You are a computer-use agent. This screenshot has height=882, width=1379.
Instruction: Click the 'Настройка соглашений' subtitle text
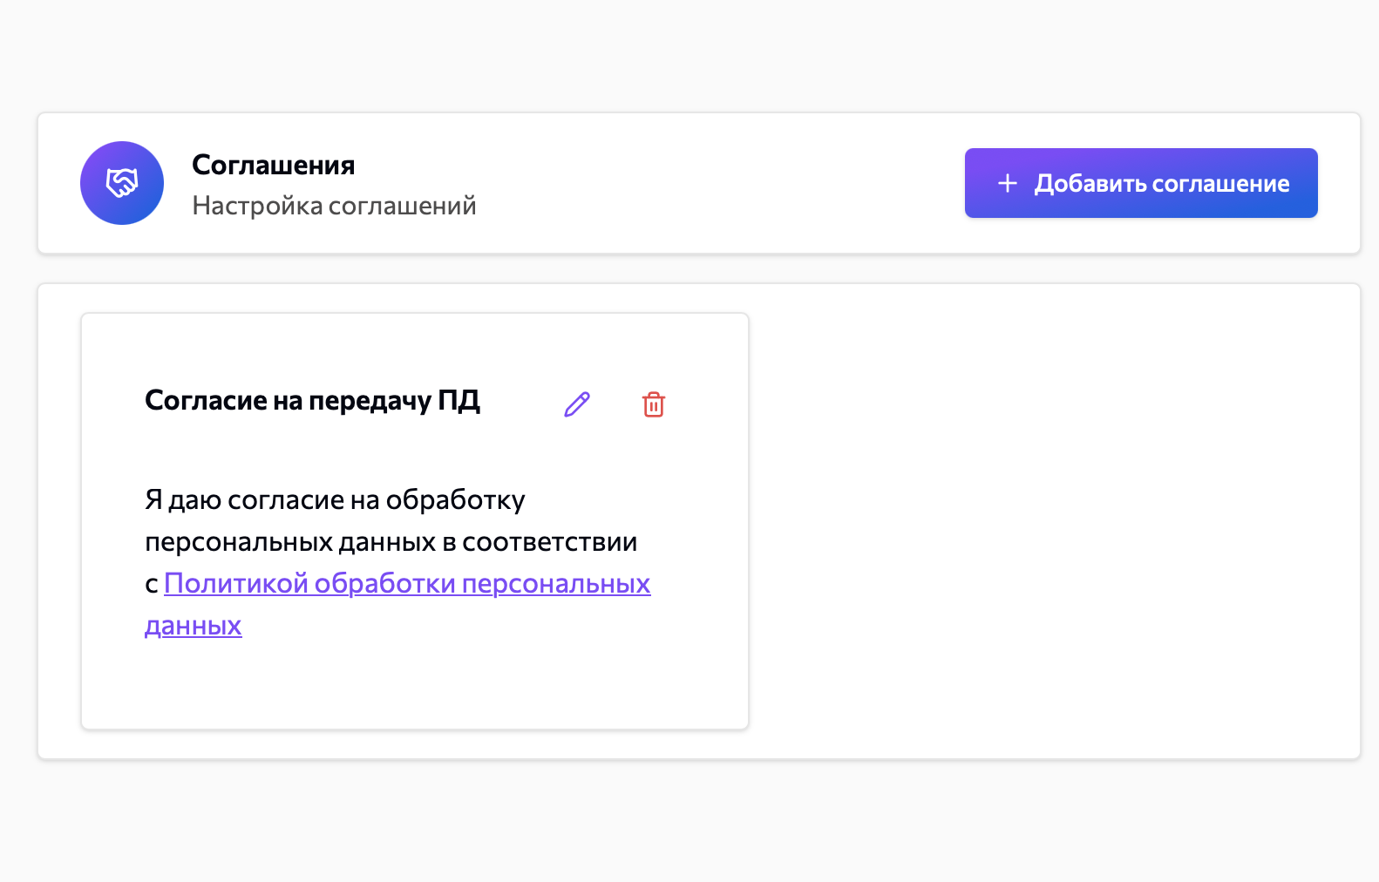(x=335, y=206)
